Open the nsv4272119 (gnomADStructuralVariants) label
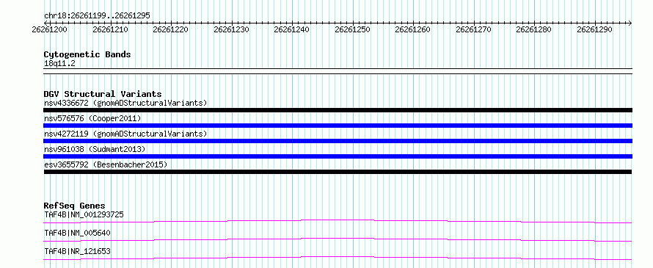 click(125, 134)
